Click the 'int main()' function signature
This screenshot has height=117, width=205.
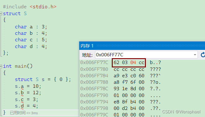click(x=18, y=66)
